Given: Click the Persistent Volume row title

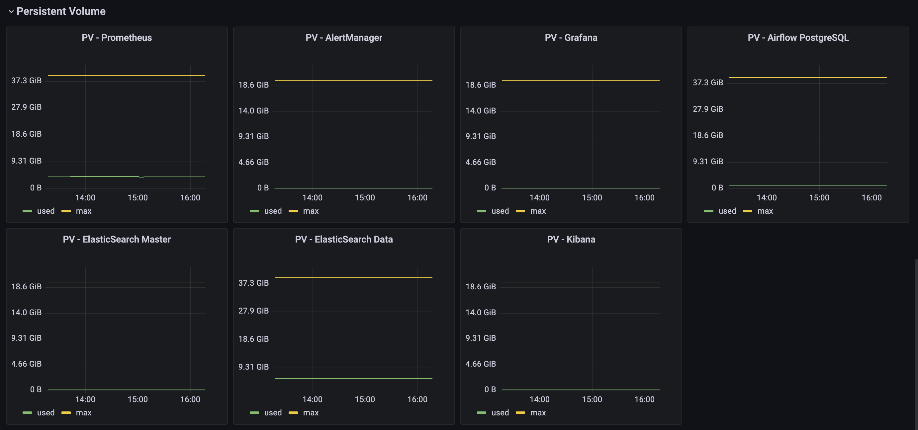Looking at the screenshot, I should [x=61, y=11].
